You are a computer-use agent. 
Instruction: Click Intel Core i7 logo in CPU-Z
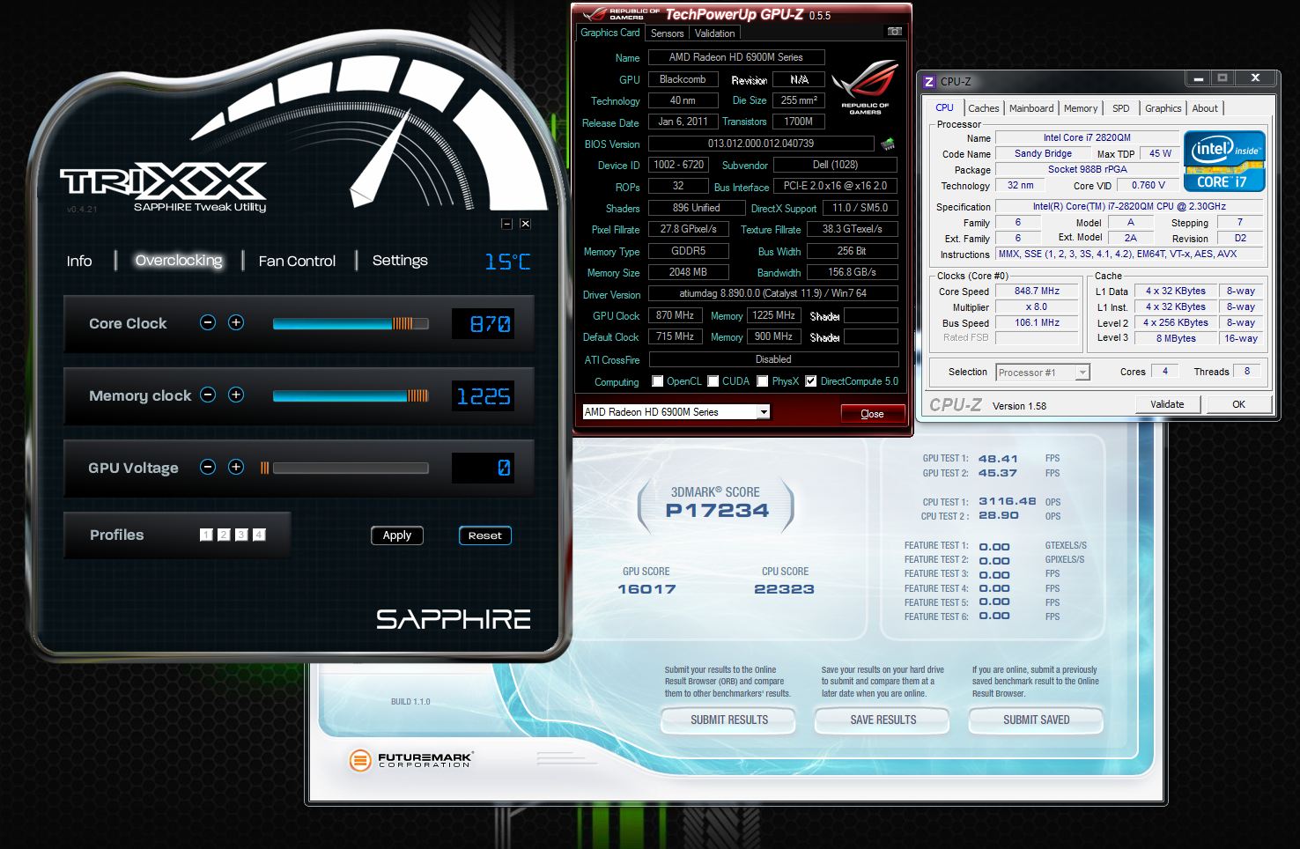coord(1224,161)
